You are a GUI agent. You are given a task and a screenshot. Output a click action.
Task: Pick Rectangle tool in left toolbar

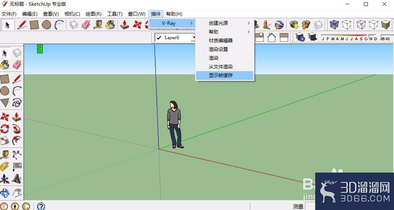click(4, 79)
